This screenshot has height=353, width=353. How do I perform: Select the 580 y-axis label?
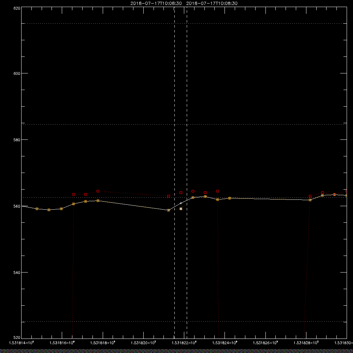[17, 139]
